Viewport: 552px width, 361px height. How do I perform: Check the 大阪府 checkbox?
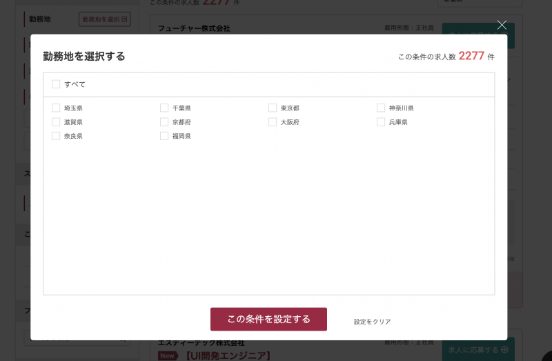(x=273, y=122)
